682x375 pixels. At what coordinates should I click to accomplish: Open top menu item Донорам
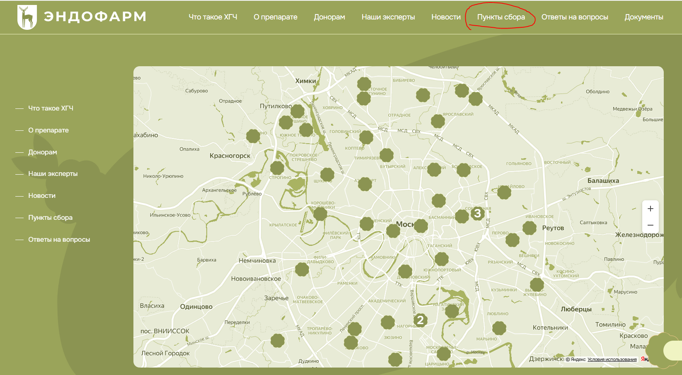pyautogui.click(x=329, y=17)
